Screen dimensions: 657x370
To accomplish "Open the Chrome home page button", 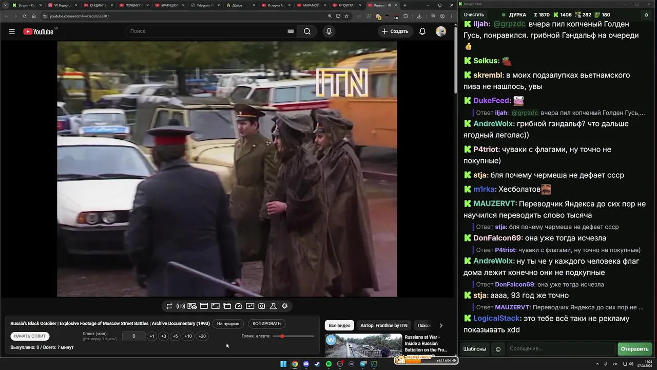I will click(34, 16).
